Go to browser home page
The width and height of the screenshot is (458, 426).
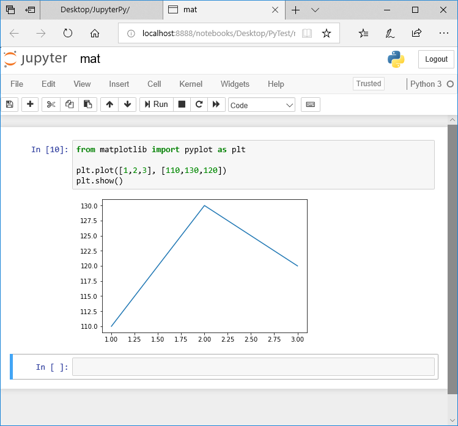tap(94, 34)
